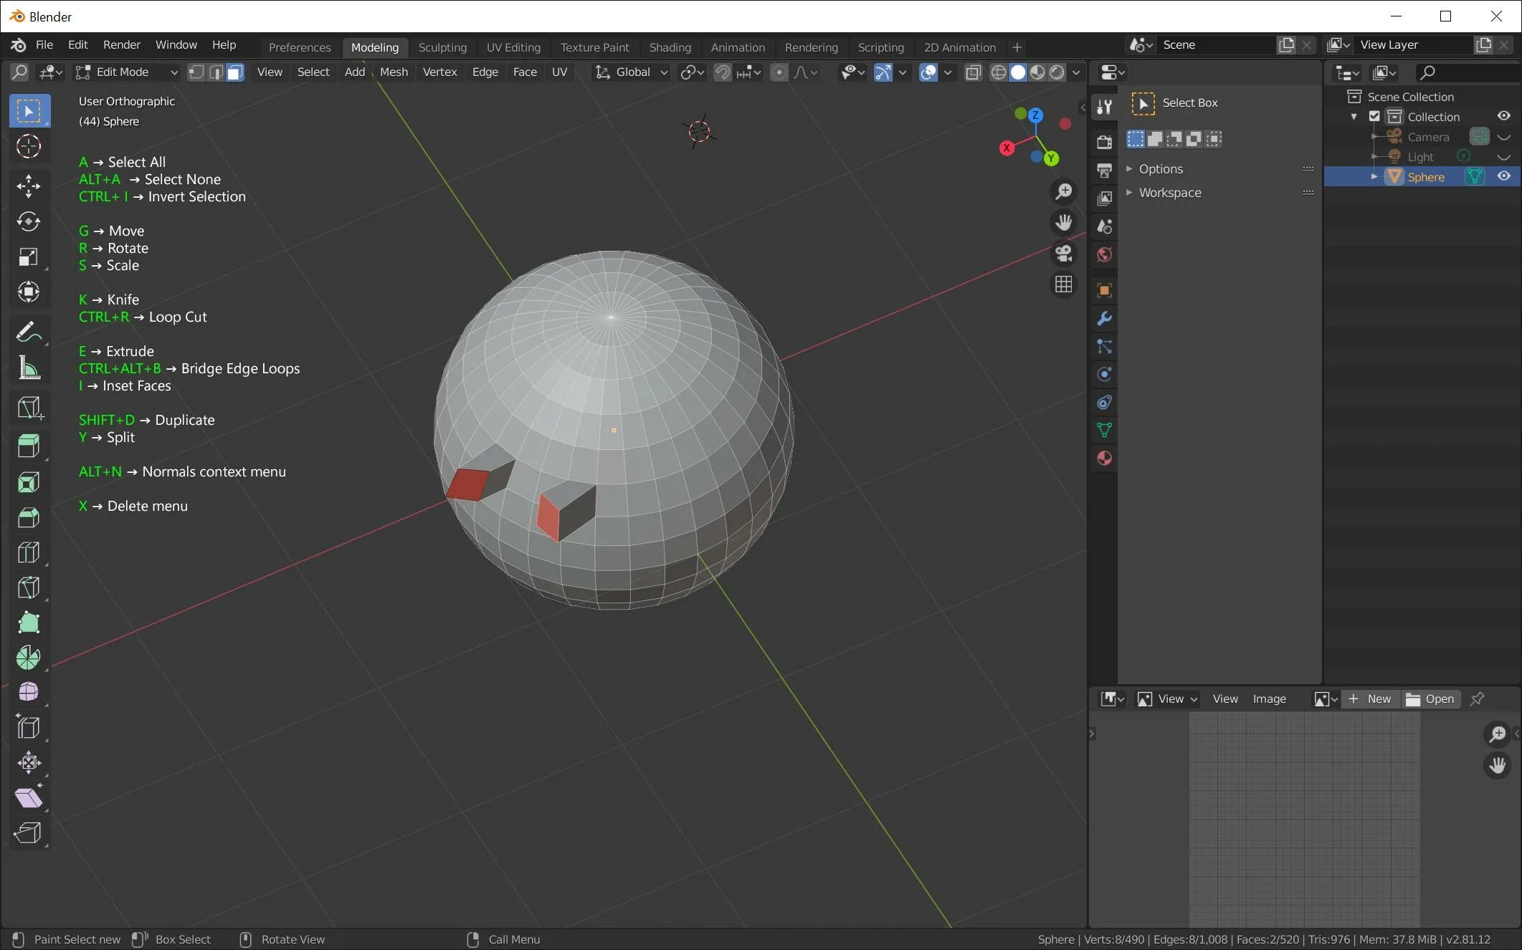Open the Mesh menu
Image resolution: width=1522 pixels, height=950 pixels.
coord(394,72)
